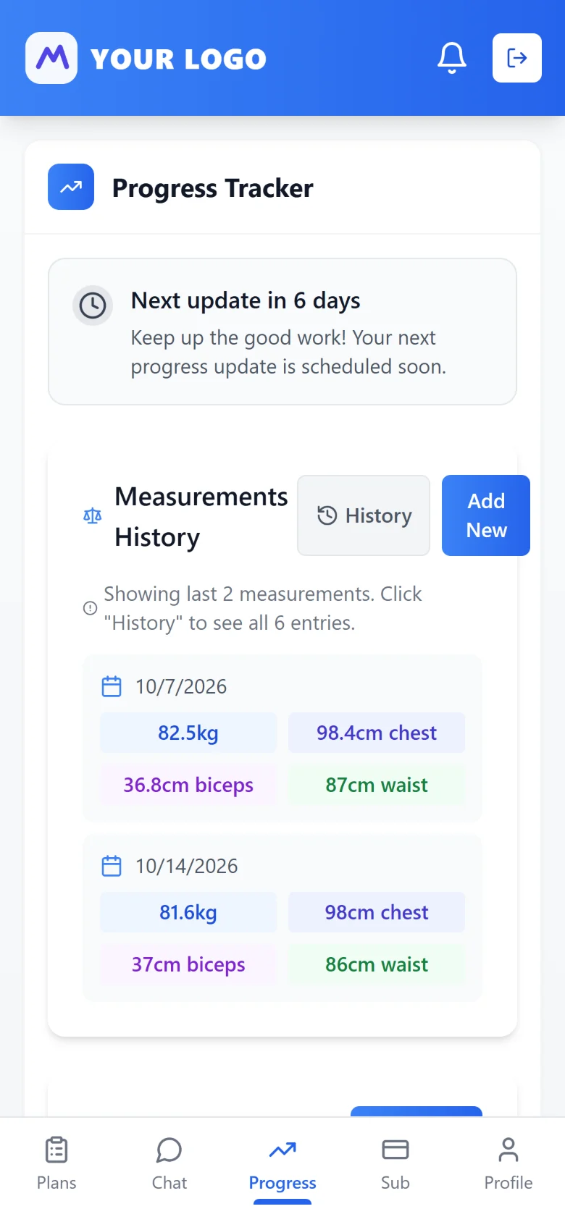Click the info icon beside Showing last 2
565x1222 pixels.
(x=90, y=608)
